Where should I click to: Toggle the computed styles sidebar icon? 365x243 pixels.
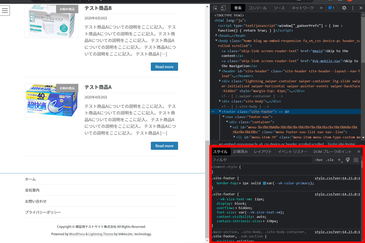pyautogui.click(x=356, y=160)
